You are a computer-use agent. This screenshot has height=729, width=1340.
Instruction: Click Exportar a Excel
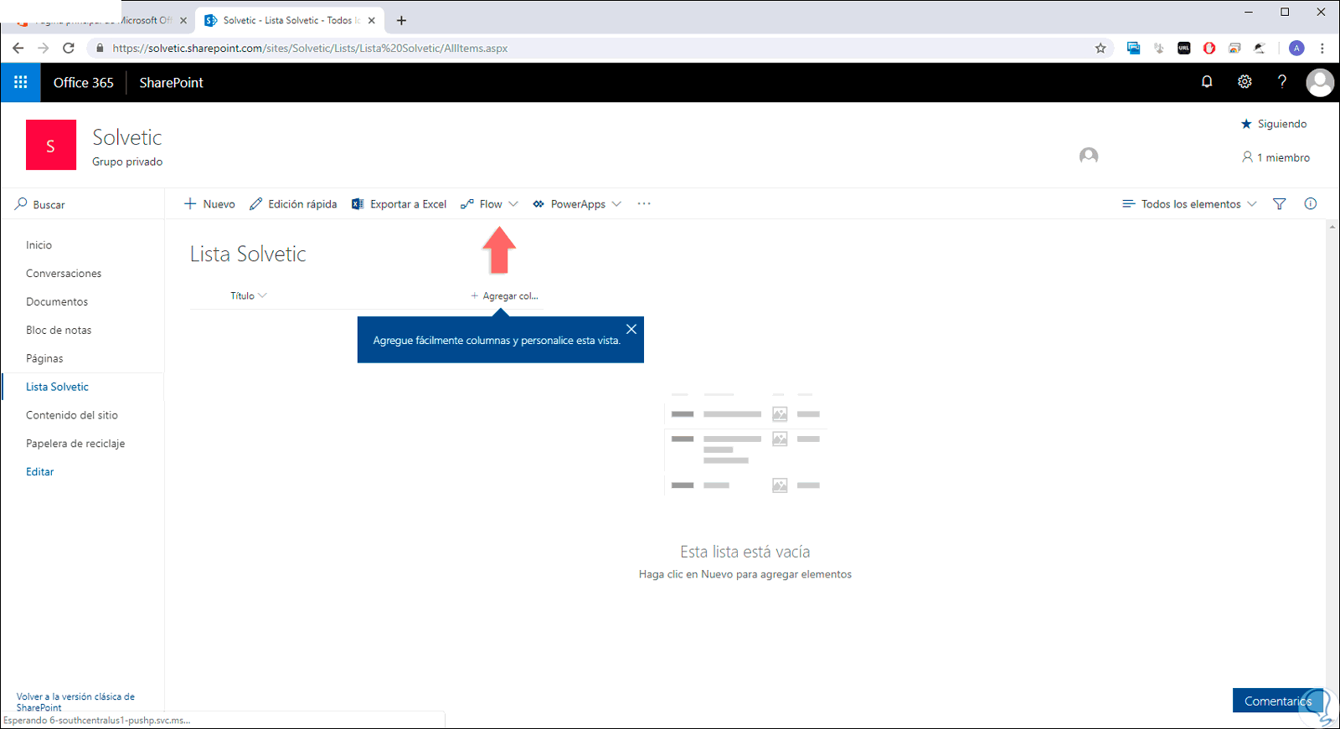tap(399, 204)
